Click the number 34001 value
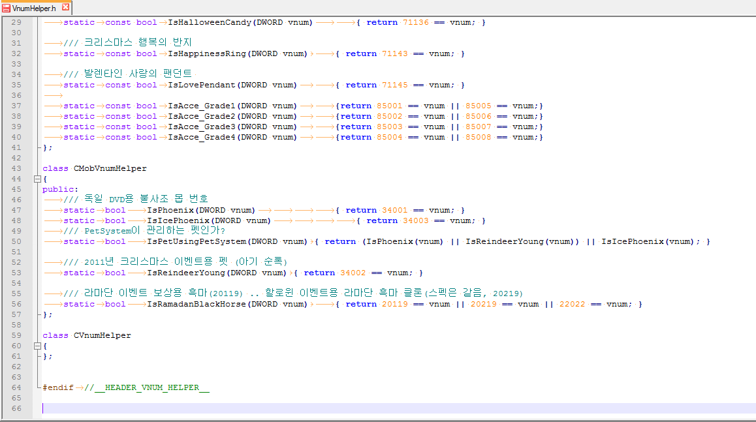 395,210
